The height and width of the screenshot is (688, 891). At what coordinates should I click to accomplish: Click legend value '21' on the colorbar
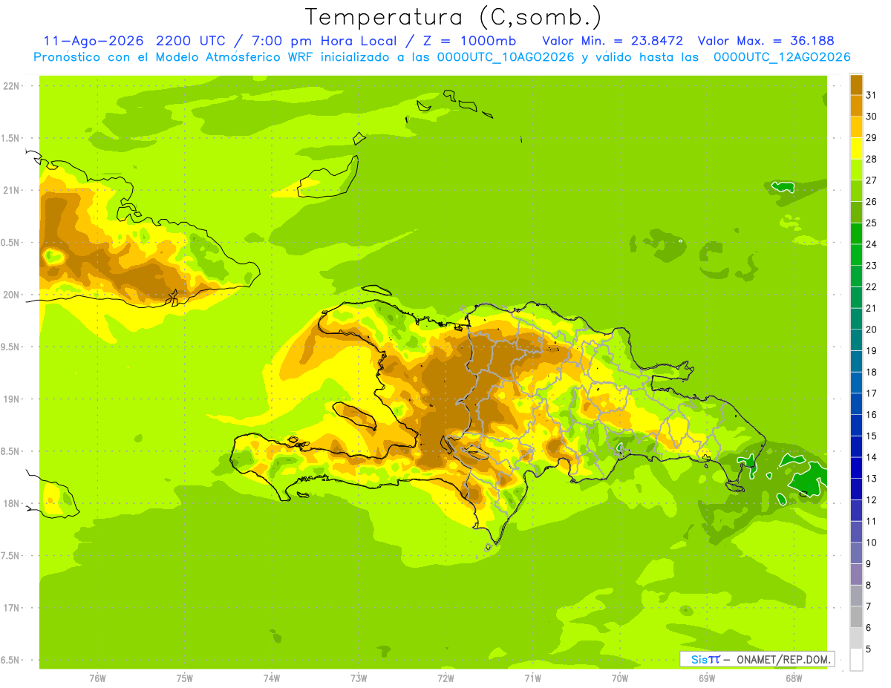[871, 308]
